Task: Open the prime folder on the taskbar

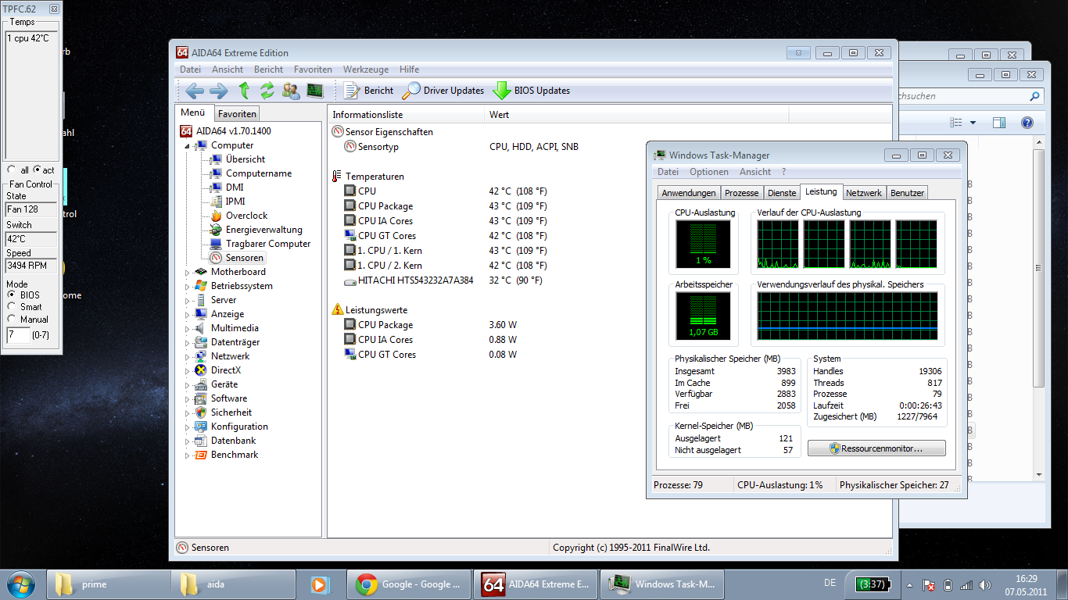Action: 109,584
